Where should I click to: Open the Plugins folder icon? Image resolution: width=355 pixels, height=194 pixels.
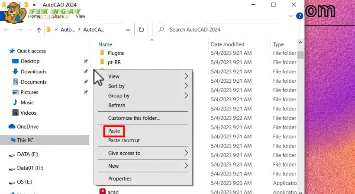click(103, 53)
